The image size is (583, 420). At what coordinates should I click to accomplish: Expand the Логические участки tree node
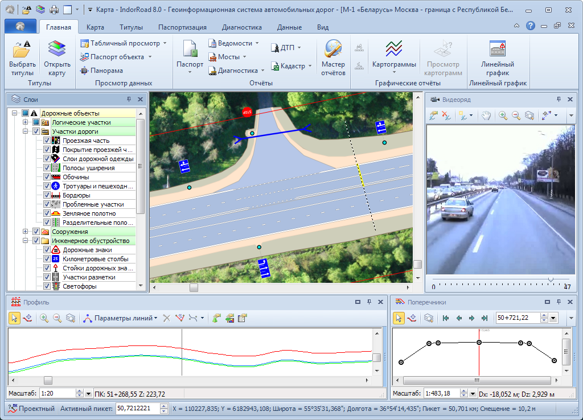point(25,122)
